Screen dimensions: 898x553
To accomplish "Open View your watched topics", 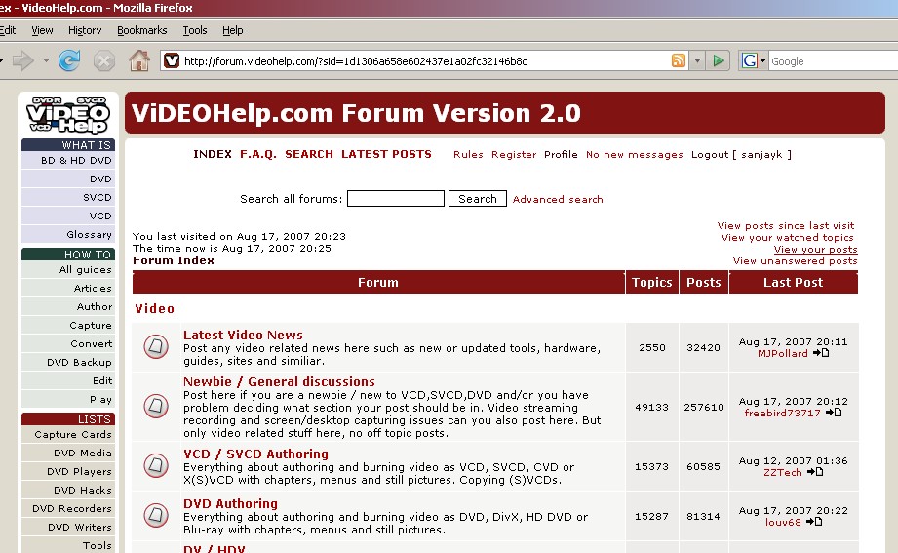I will tap(788, 237).
